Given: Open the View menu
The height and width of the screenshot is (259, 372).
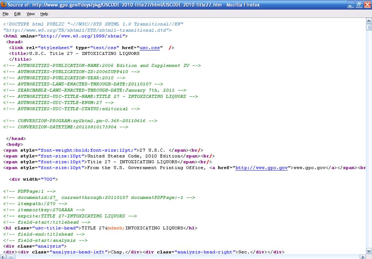Looking at the screenshot, I should 30,14.
